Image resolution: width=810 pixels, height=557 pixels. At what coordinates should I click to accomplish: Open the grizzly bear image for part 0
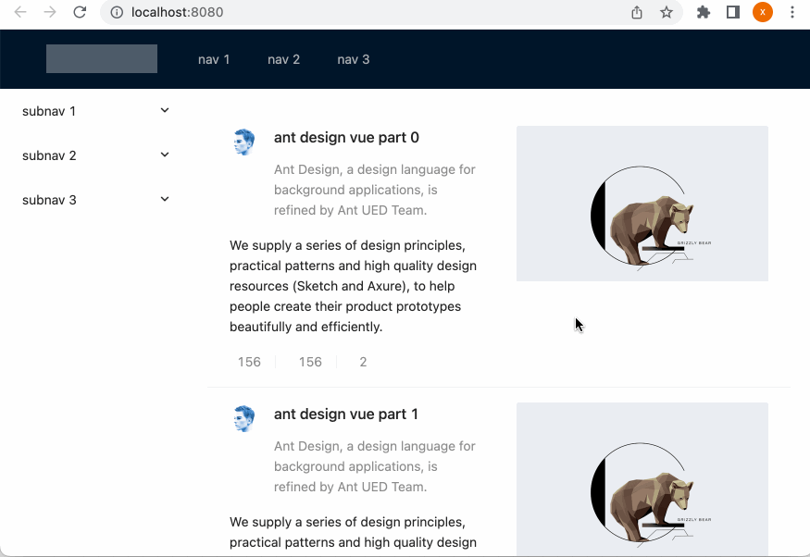point(642,204)
